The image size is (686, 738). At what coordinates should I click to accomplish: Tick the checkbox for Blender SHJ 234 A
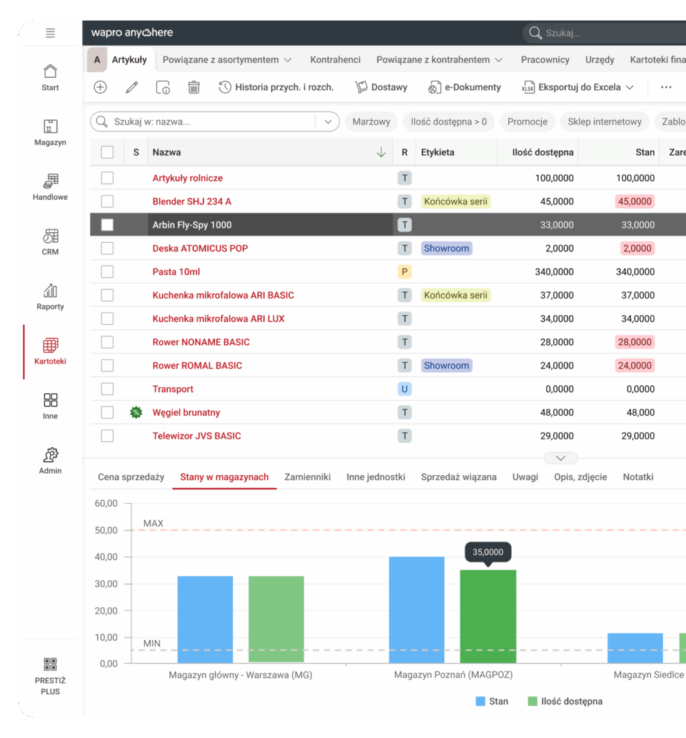point(108,202)
